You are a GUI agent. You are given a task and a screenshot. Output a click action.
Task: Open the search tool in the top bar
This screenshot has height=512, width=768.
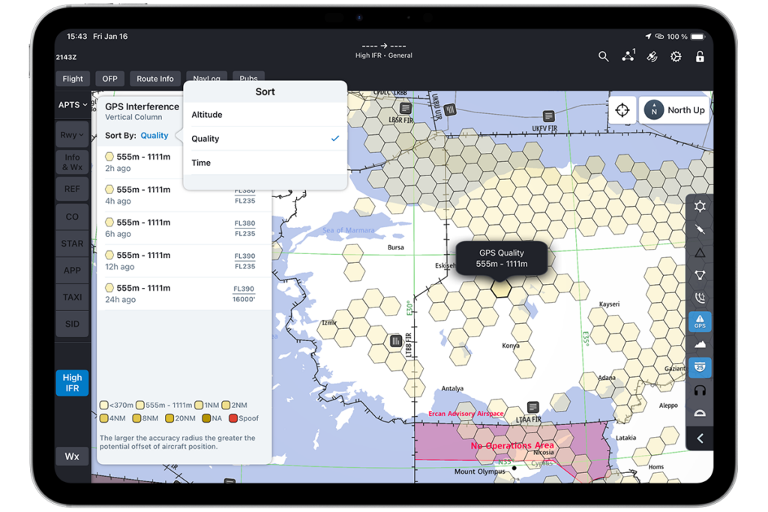click(604, 56)
